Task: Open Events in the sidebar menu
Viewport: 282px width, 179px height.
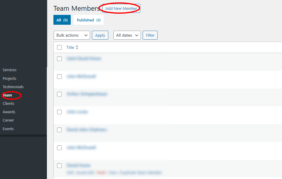Action: coord(8,129)
